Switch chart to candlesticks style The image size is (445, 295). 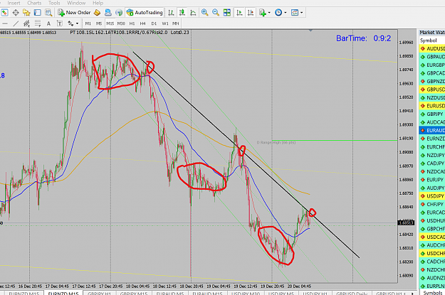click(x=182, y=13)
